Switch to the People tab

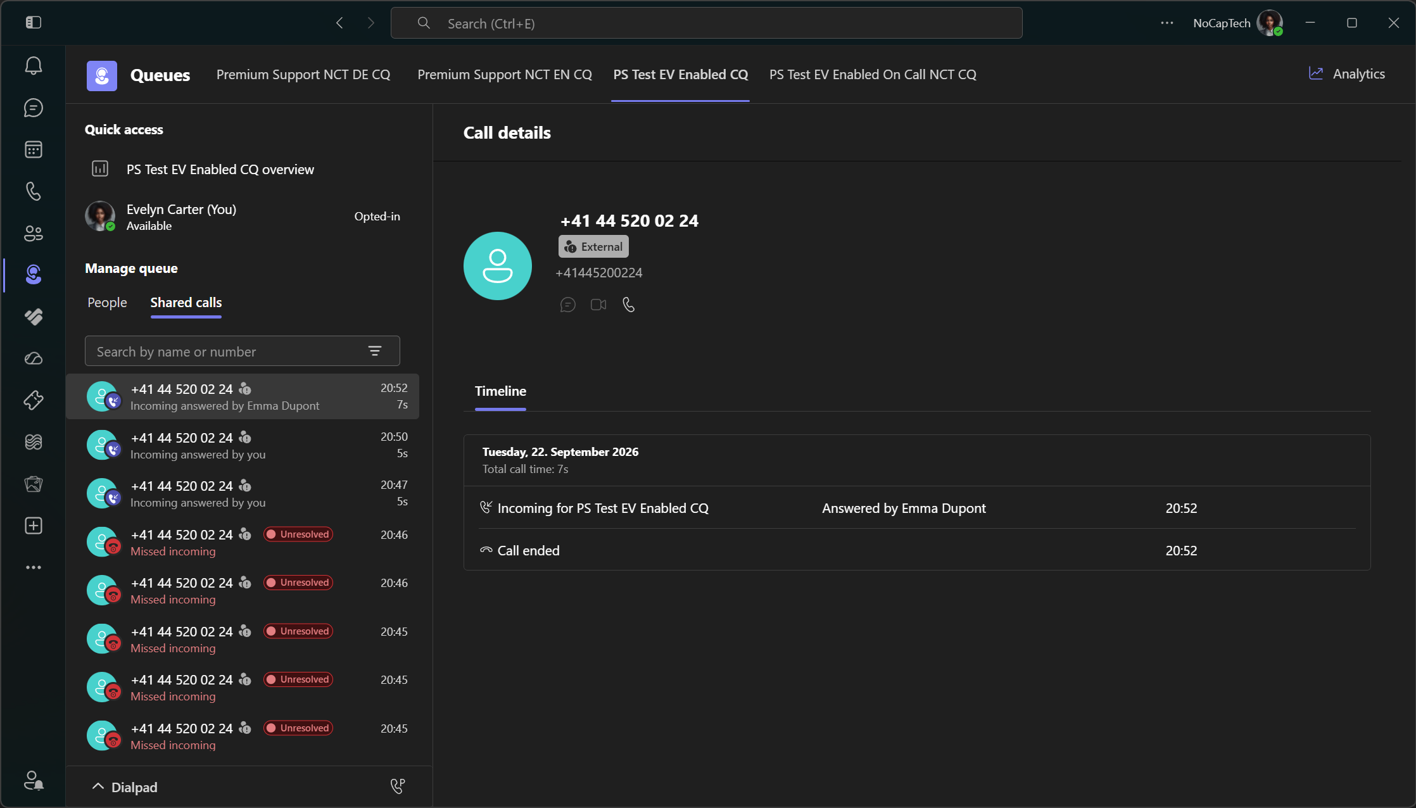pyautogui.click(x=107, y=303)
